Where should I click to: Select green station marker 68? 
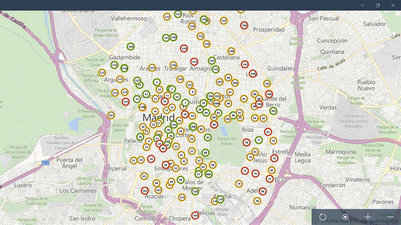[x=206, y=152]
